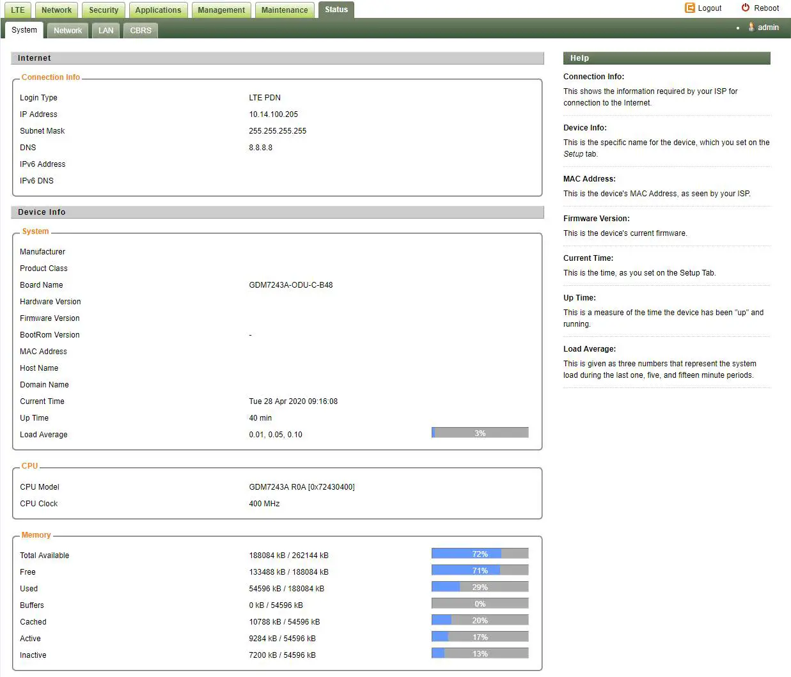Switch to the Network sub-tab under Status
Screen dimensions: 791x677
(68, 31)
